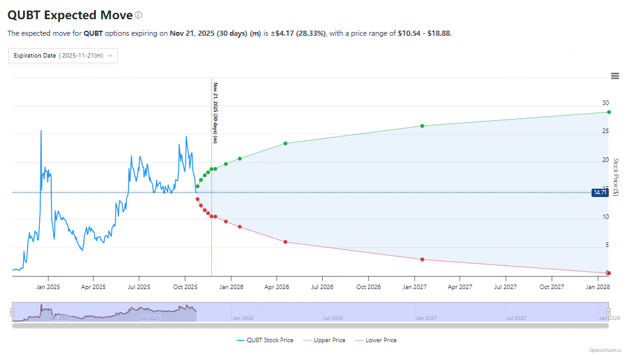This screenshot has height=355, width=628.
Task: Click the horizontal scrollbar under navigator
Action: pyautogui.click(x=310, y=326)
